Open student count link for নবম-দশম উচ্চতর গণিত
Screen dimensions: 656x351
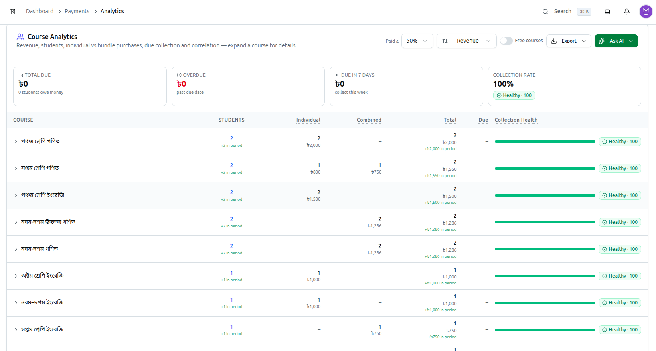pos(231,219)
